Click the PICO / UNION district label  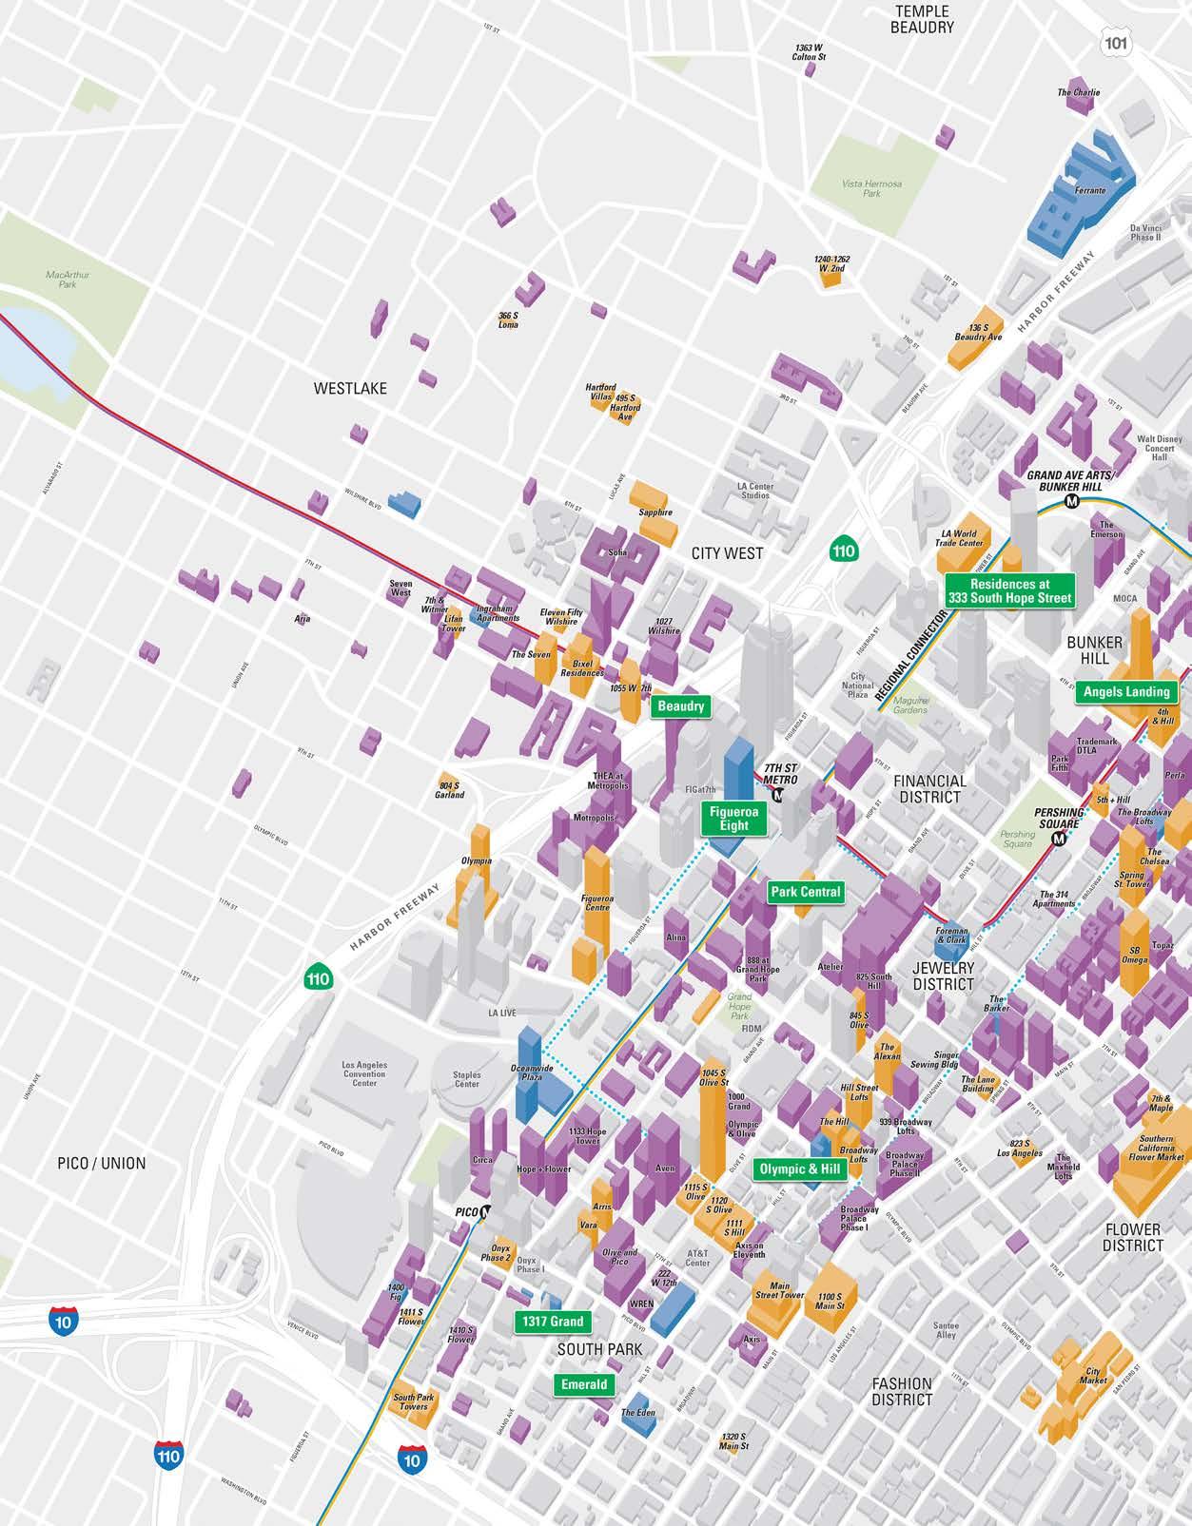pos(102,1163)
